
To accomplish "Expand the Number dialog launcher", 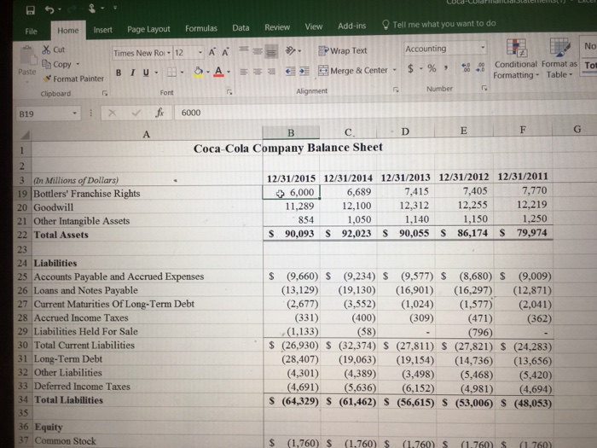I will click(484, 88).
